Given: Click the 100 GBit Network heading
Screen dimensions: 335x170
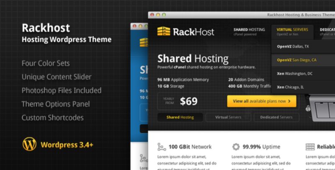Looking at the screenshot, I should [190, 147].
